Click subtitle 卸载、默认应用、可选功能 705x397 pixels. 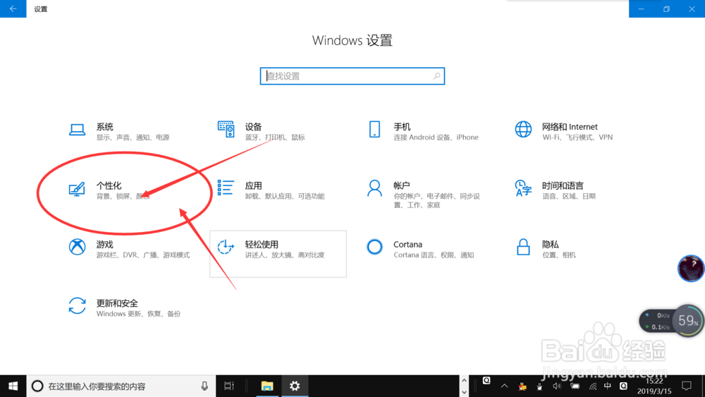(x=285, y=197)
